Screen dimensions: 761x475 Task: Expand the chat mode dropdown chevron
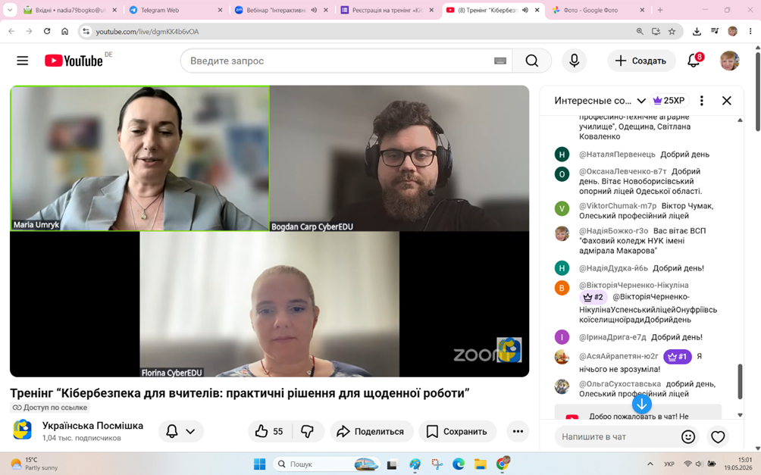pyautogui.click(x=641, y=101)
